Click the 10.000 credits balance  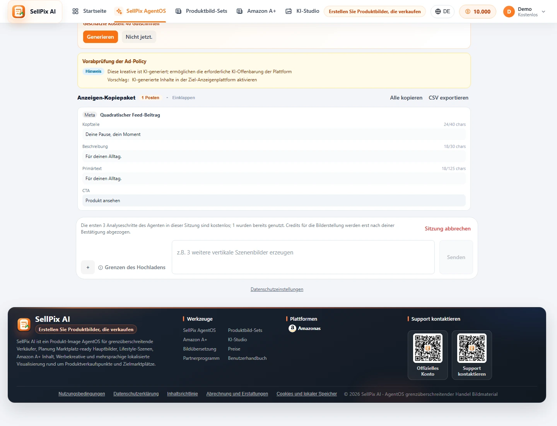coord(478,12)
